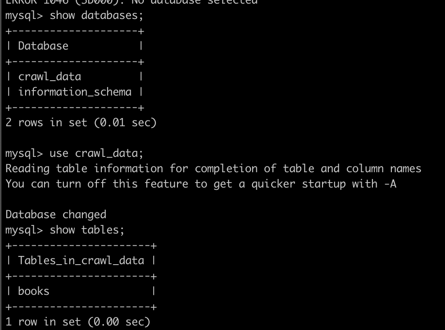This screenshot has width=445, height=330.
Task: Click the 'show tables;' command
Action: (x=87, y=230)
